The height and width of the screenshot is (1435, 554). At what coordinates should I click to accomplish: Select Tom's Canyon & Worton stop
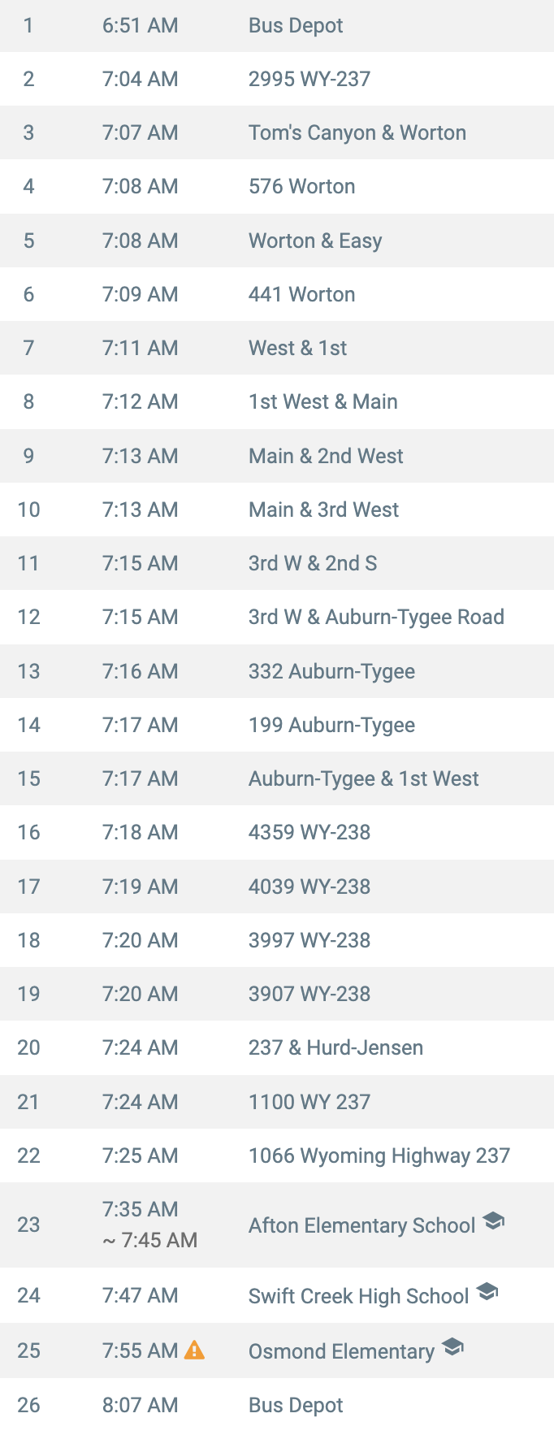277,132
